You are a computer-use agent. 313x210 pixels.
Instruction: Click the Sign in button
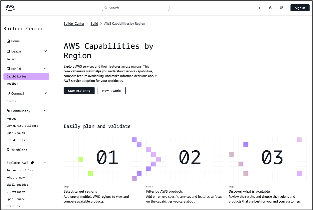[300, 8]
